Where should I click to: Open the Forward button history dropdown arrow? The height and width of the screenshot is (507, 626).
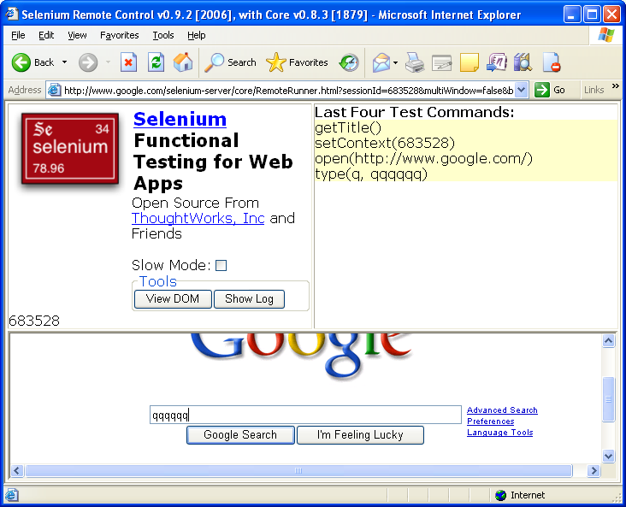108,62
